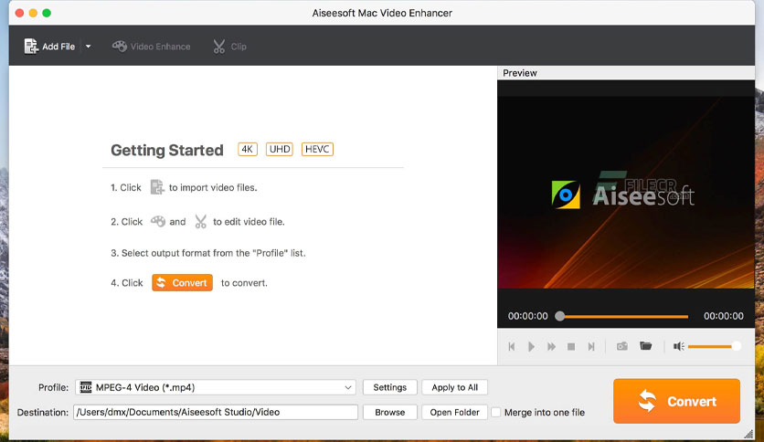The width and height of the screenshot is (764, 442).
Task: Browse for destination folder
Action: [x=390, y=412]
